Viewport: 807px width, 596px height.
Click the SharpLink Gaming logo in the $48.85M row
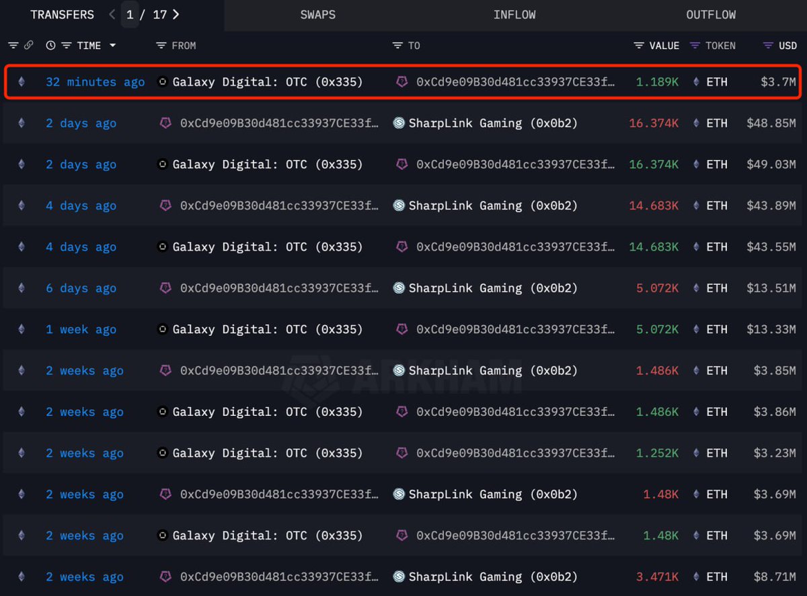tap(399, 123)
